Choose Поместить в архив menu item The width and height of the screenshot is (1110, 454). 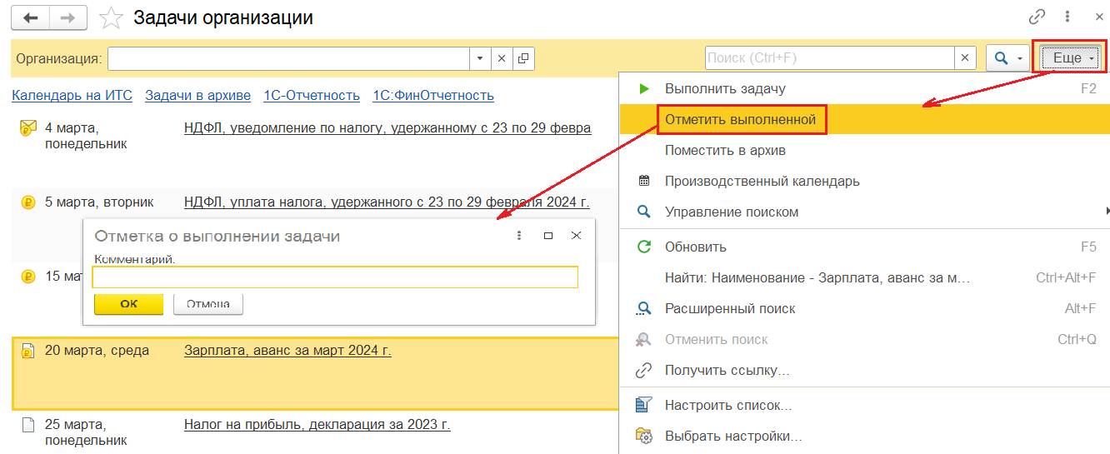pyautogui.click(x=725, y=151)
